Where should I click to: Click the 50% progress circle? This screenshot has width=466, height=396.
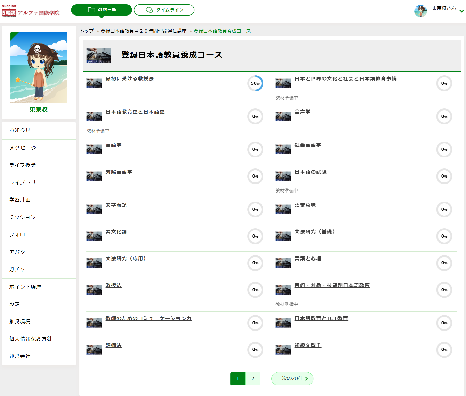(255, 83)
